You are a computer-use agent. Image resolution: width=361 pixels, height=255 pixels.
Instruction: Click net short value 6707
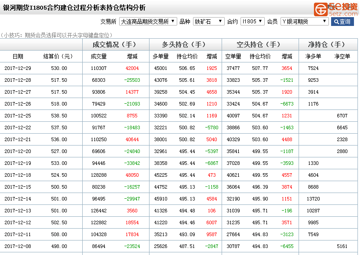coord(342,116)
